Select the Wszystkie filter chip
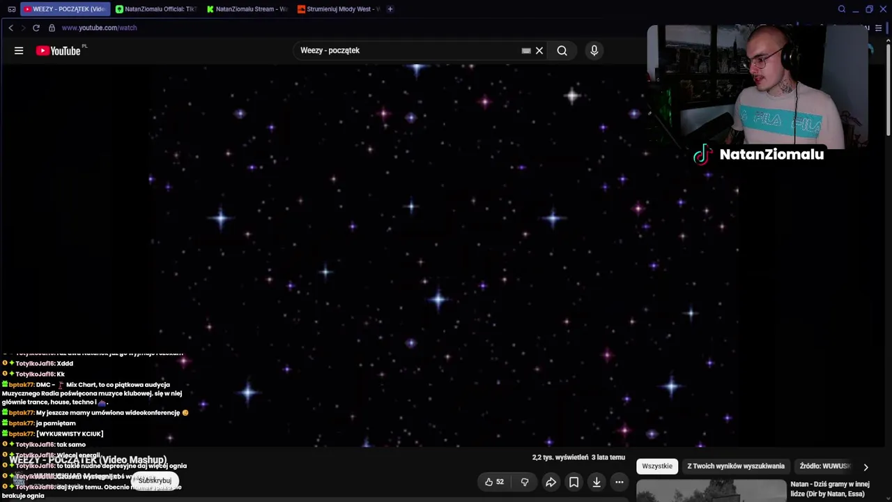 657,466
